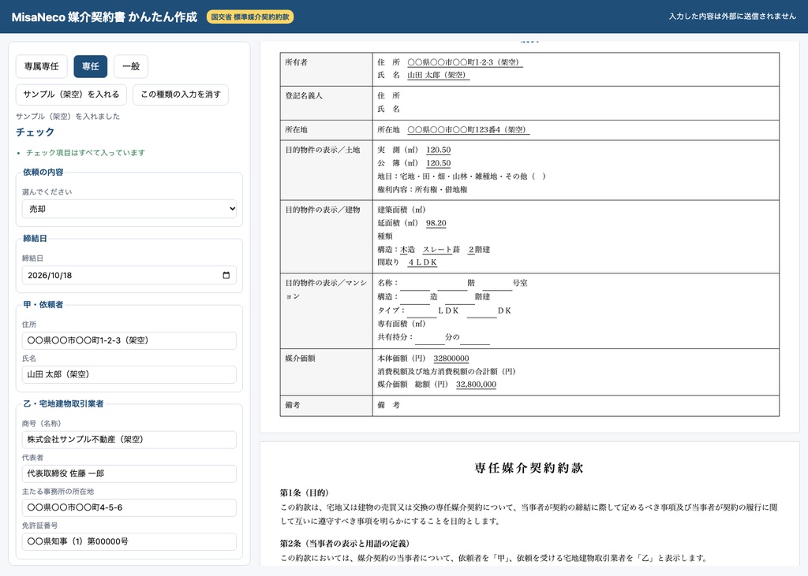Click the MisaNeco 媒介契約書 かんたん作成 title
The image size is (808, 576).
[105, 17]
